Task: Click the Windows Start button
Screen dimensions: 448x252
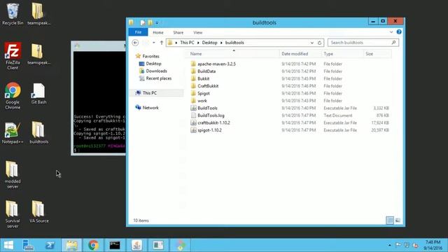Action: click(8, 245)
